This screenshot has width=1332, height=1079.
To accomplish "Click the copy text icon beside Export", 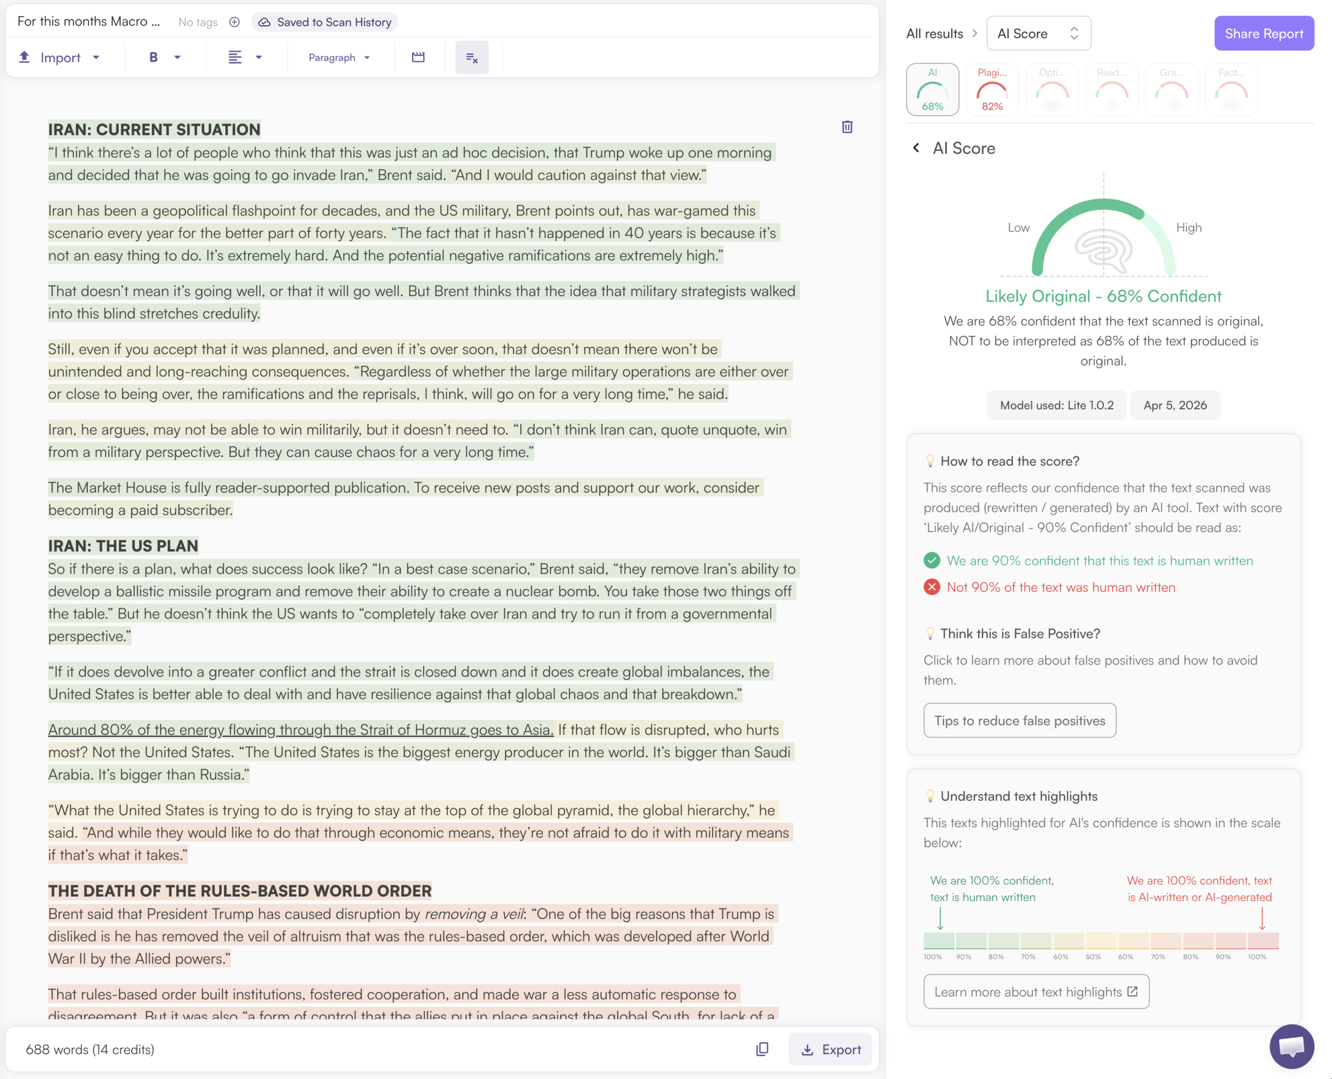I will point(762,1049).
